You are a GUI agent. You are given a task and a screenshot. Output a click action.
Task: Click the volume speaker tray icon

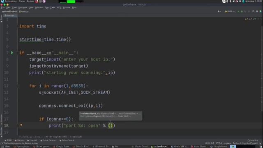point(234,1)
